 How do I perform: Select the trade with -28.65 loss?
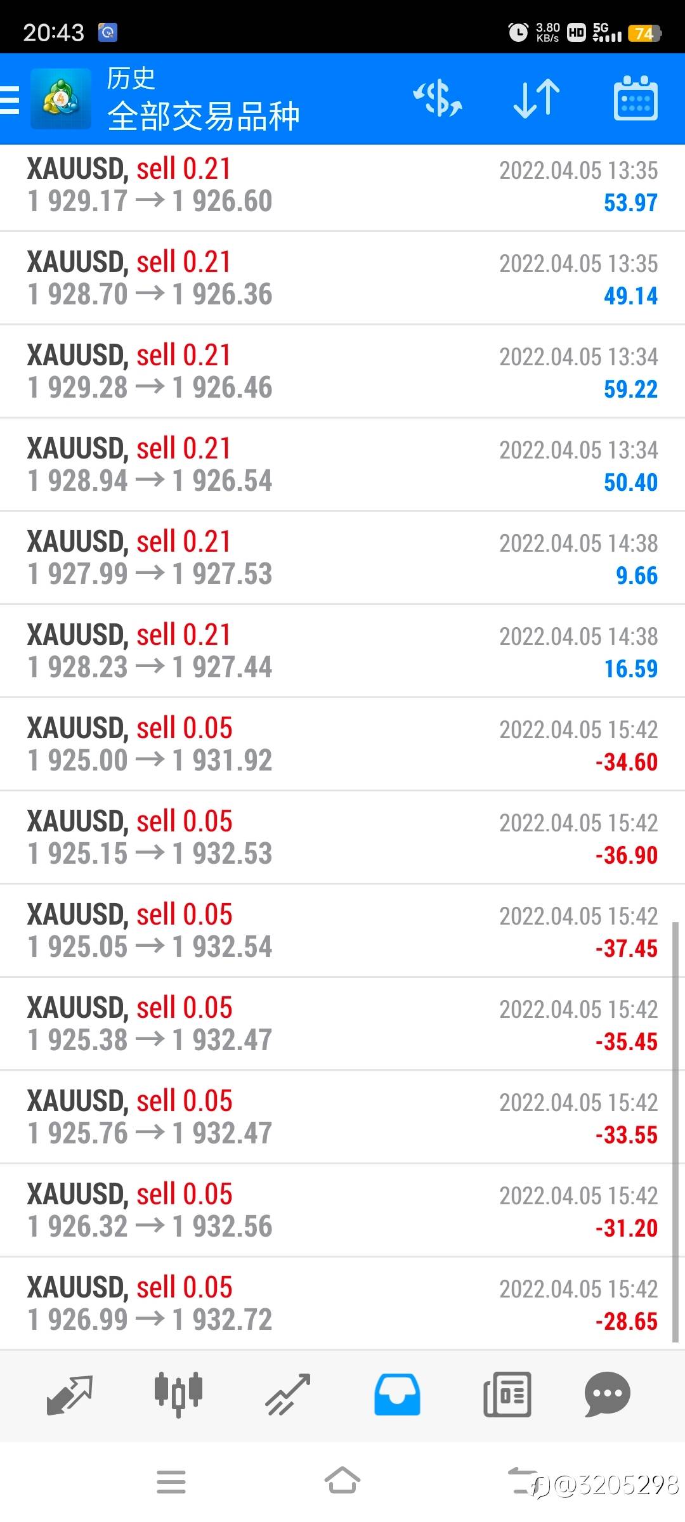[342, 1304]
